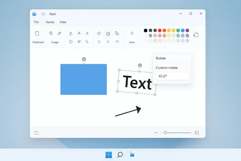
Task: Maximize the Paint window
Action: (x=191, y=13)
